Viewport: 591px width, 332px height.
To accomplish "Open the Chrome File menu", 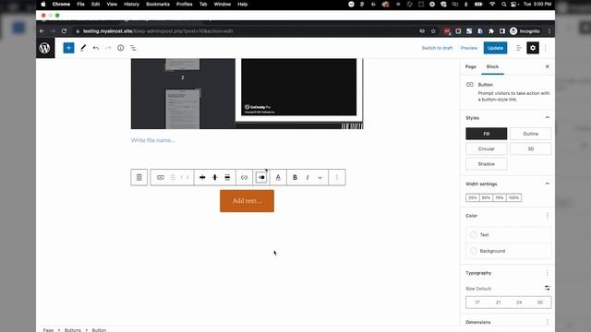I will click(80, 4).
